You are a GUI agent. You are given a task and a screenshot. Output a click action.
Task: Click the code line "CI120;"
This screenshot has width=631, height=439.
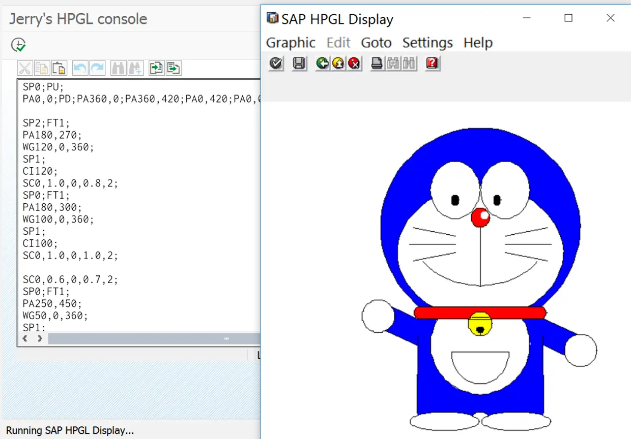click(x=40, y=171)
